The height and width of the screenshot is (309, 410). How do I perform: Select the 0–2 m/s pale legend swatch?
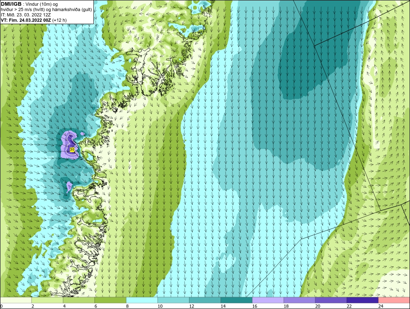[x=16, y=300]
